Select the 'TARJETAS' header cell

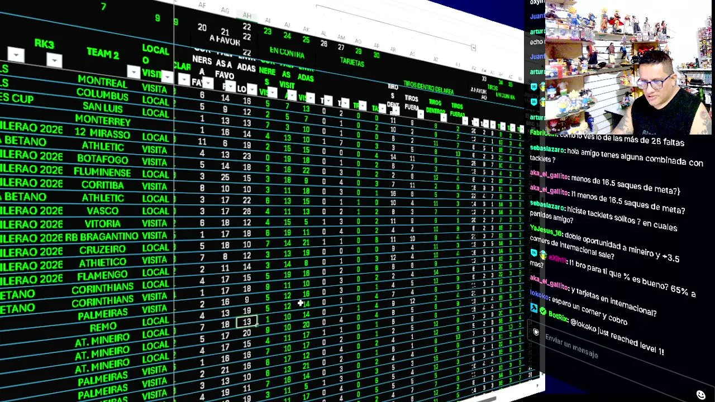click(x=352, y=63)
